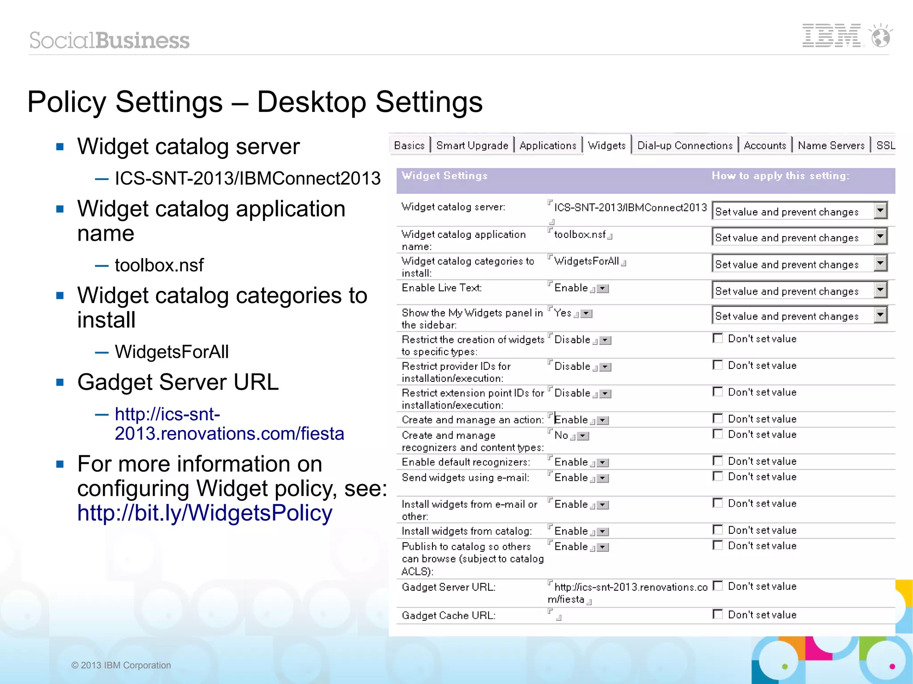Expand Send widgets using e-mail dropdown arrow
913x684 pixels.
pyautogui.click(x=603, y=479)
